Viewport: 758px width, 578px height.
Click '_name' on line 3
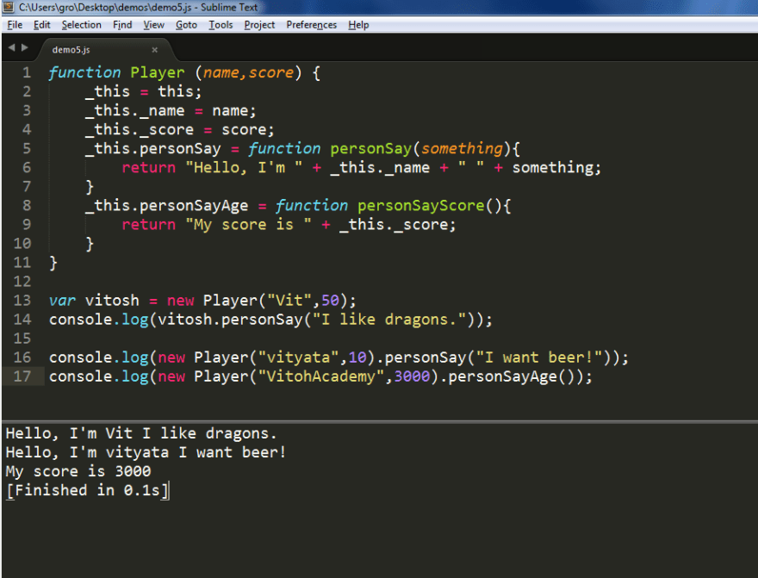pyautogui.click(x=162, y=111)
